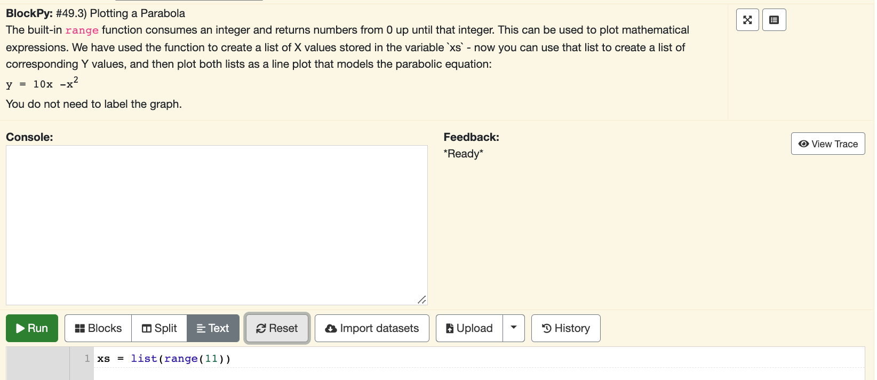Viewport: 877px width, 380px height.
Task: Open the assignment list icon
Action: 774,19
